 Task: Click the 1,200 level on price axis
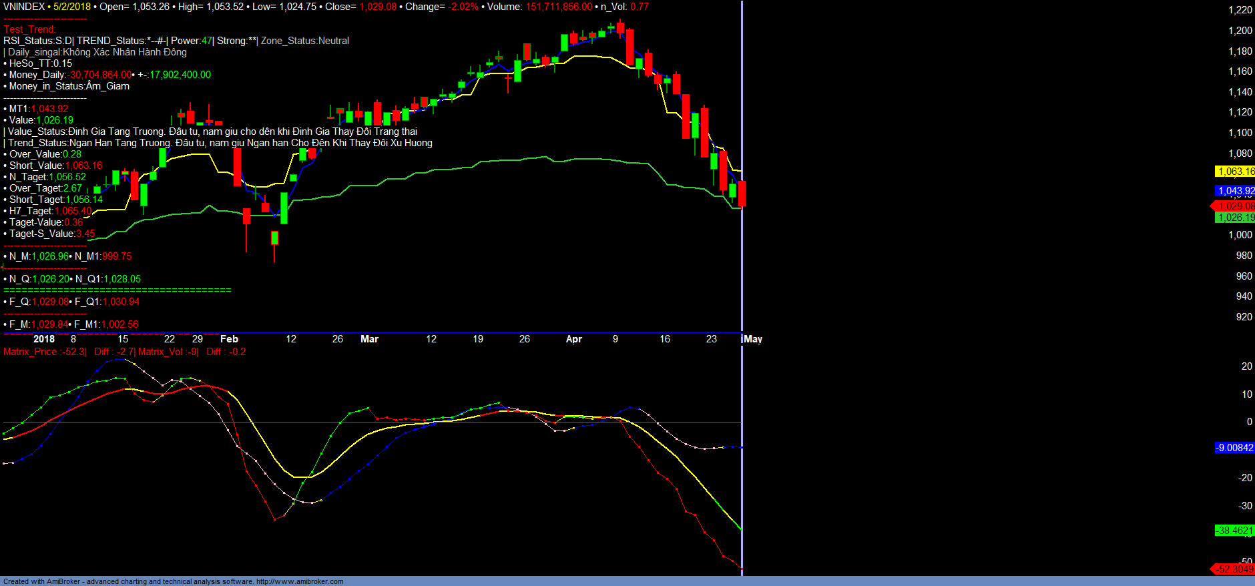pos(1240,31)
